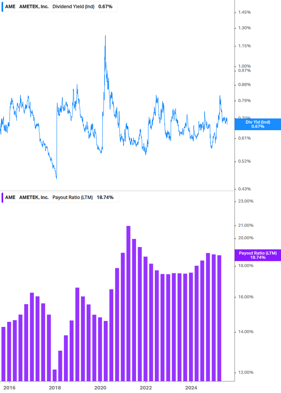
Task: Click the shortest payout ratio bar at 2018
Action: 54,375
